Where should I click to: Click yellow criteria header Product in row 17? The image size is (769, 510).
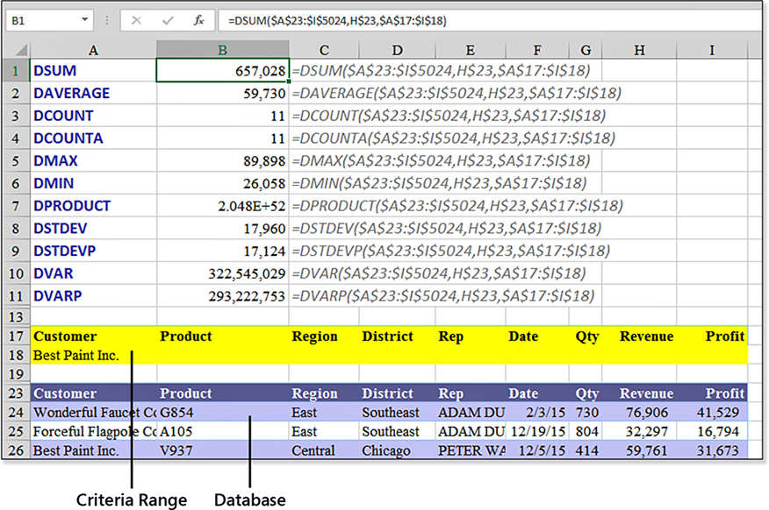click(x=223, y=336)
